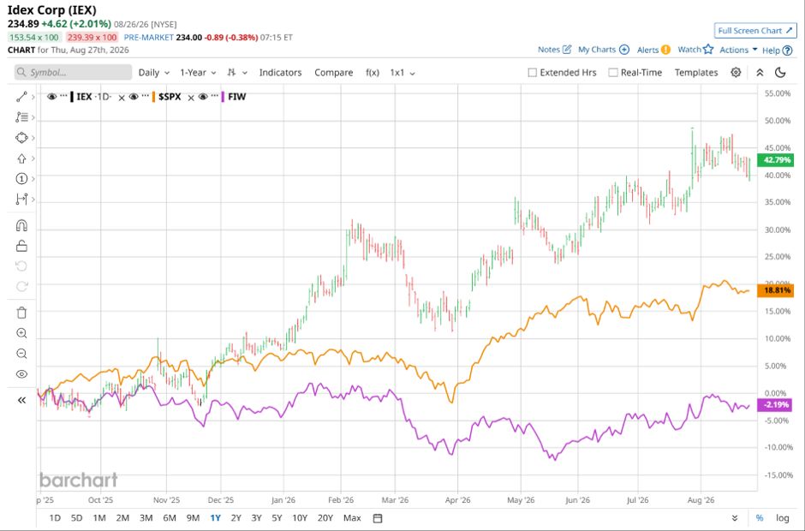Open the Compare symbols menu
This screenshot has height=531, width=805.
click(334, 73)
